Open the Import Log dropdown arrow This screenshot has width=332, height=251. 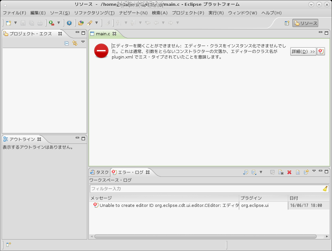tap(261, 172)
